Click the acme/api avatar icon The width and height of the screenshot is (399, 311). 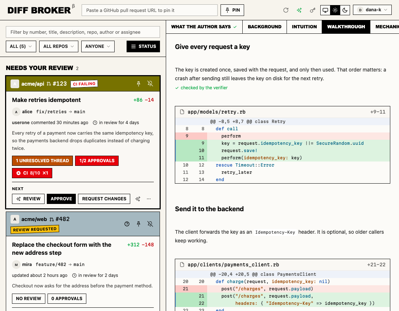click(x=15, y=84)
